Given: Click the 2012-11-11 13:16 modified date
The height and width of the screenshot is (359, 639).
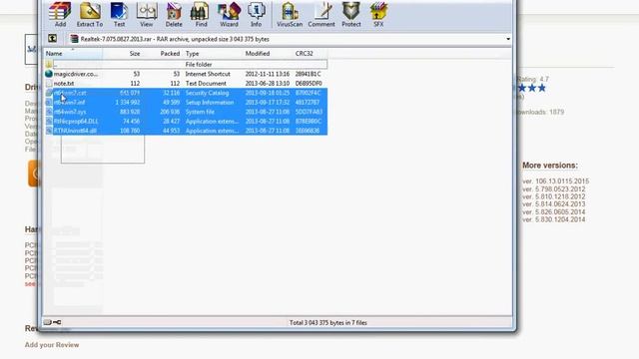Looking at the screenshot, I should click(x=268, y=74).
